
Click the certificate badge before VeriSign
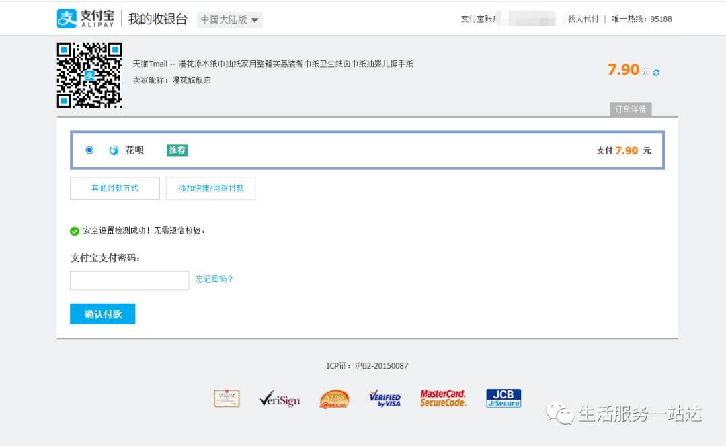227,398
